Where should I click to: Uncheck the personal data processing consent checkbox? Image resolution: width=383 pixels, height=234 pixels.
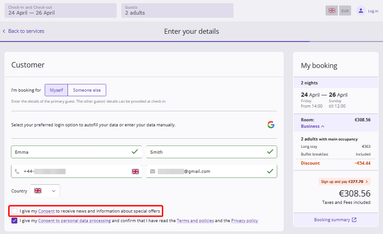(15, 221)
